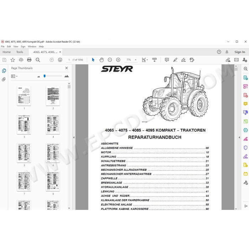Open the Window menu
The height and width of the screenshot is (249, 249).
[x=32, y=47]
